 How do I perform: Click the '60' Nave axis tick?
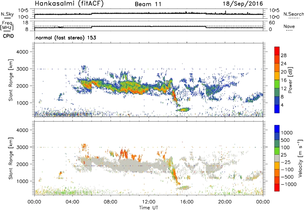pos(272,23)
